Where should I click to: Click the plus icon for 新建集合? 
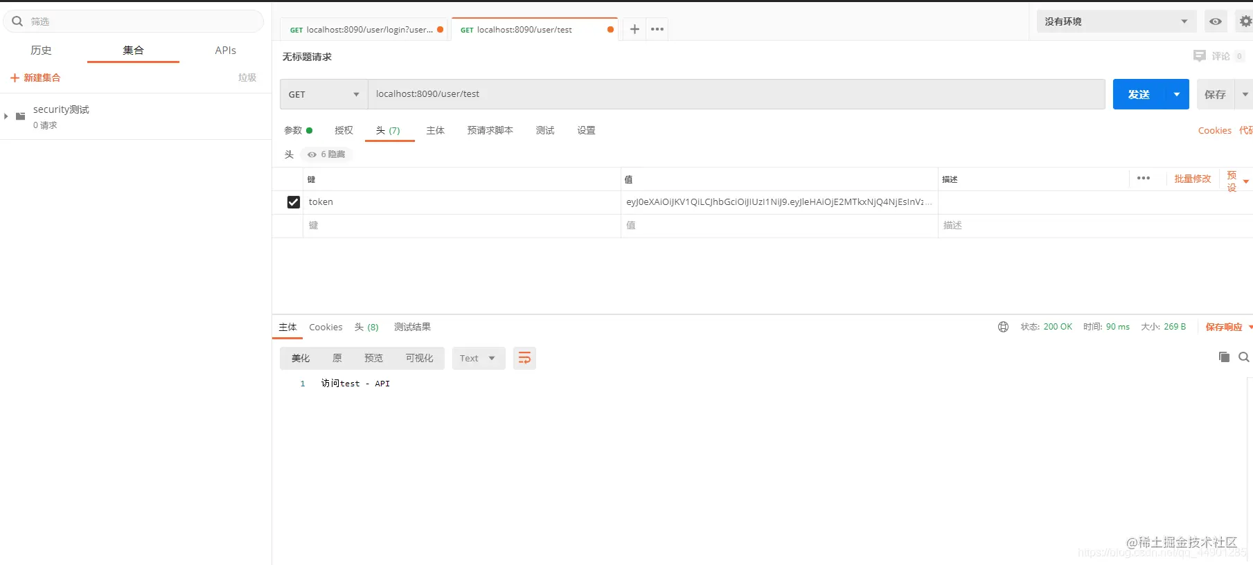(15, 78)
